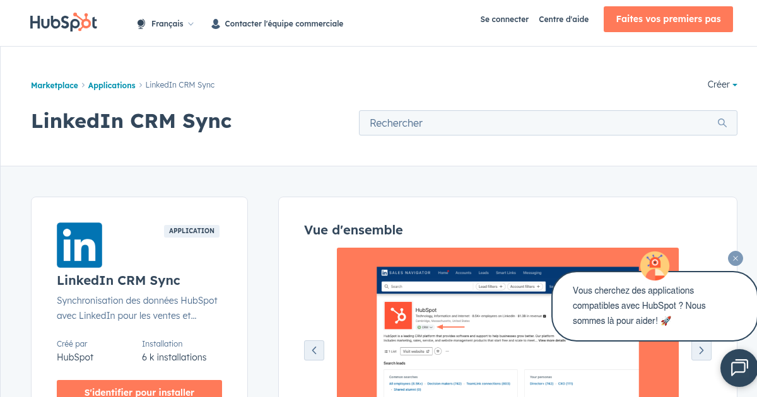
Task: Open the Marketplace breadcrumb link
Action: coord(54,84)
